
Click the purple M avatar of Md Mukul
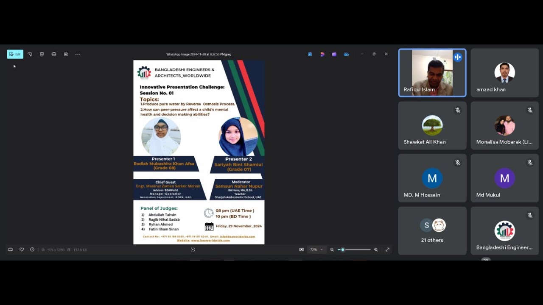(x=505, y=178)
